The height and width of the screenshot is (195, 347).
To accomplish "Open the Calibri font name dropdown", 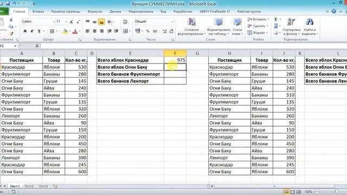I will pyautogui.click(x=54, y=22).
